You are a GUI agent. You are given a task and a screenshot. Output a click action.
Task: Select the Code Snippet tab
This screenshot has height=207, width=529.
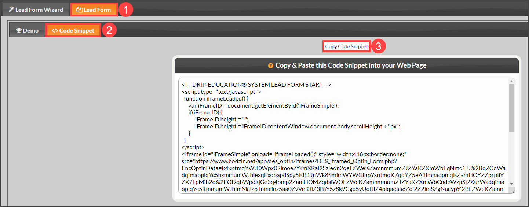point(73,31)
